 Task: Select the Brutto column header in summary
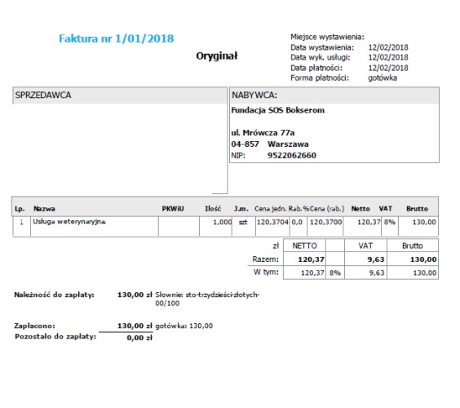[x=413, y=246]
